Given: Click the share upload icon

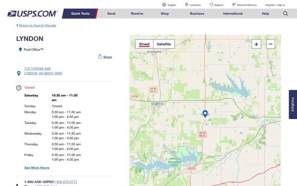Looking at the screenshot, I should pyautogui.click(x=100, y=56).
